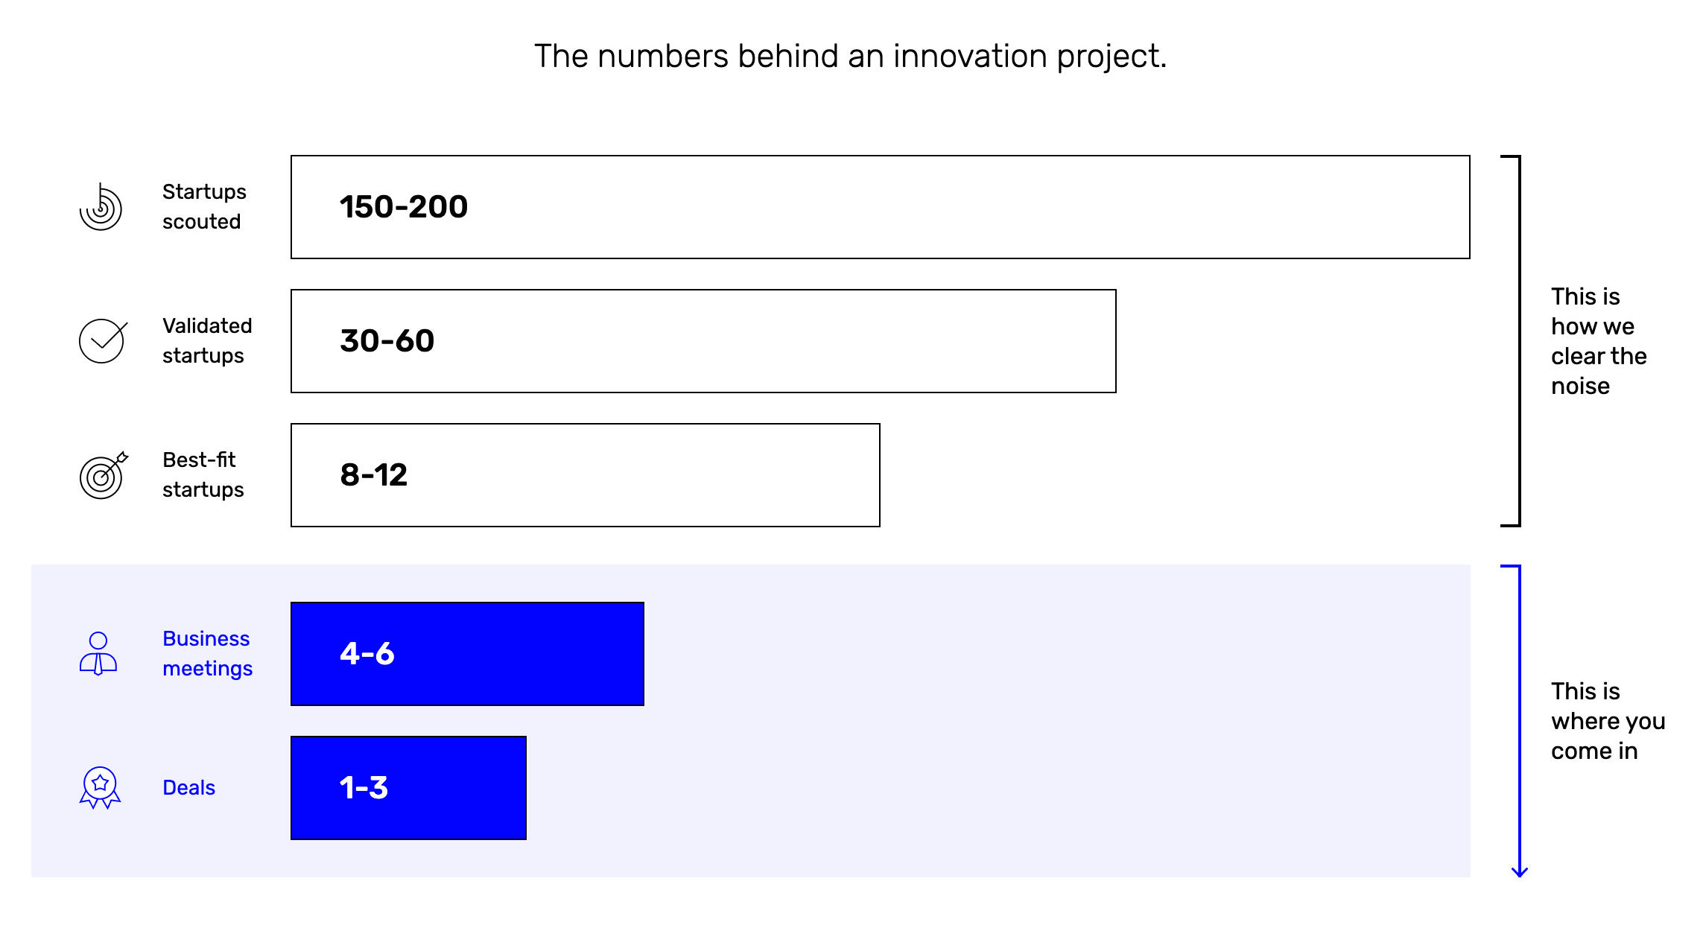Click the Startups scouted label

[203, 207]
